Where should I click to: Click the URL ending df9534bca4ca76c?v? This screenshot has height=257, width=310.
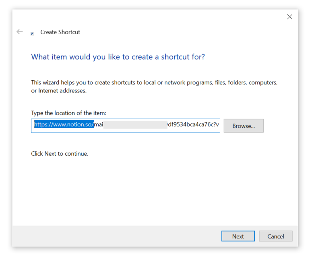tap(193, 125)
